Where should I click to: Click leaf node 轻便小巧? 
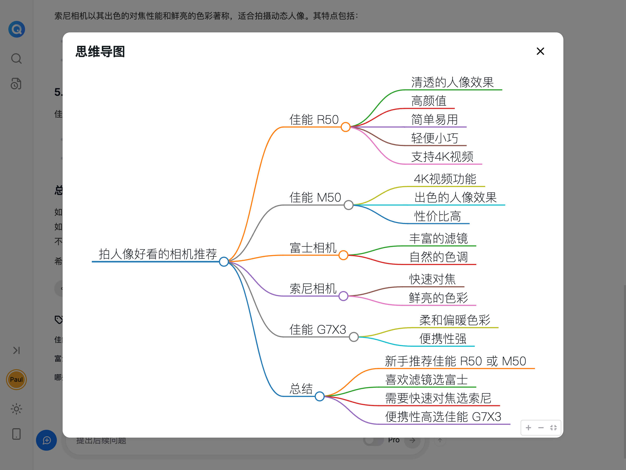coord(434,138)
